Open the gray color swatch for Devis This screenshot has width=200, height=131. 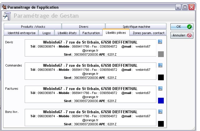pos(161,54)
